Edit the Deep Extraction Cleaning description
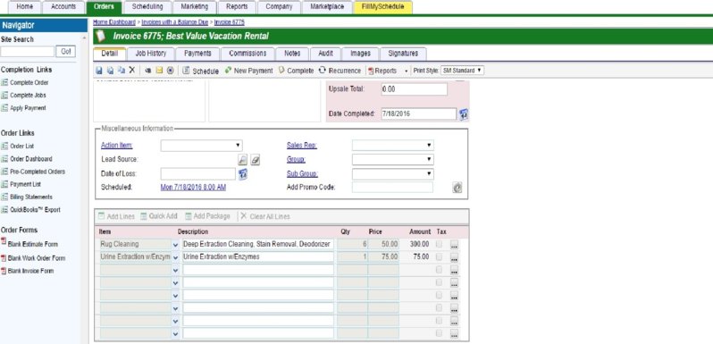The image size is (713, 344). (258, 244)
